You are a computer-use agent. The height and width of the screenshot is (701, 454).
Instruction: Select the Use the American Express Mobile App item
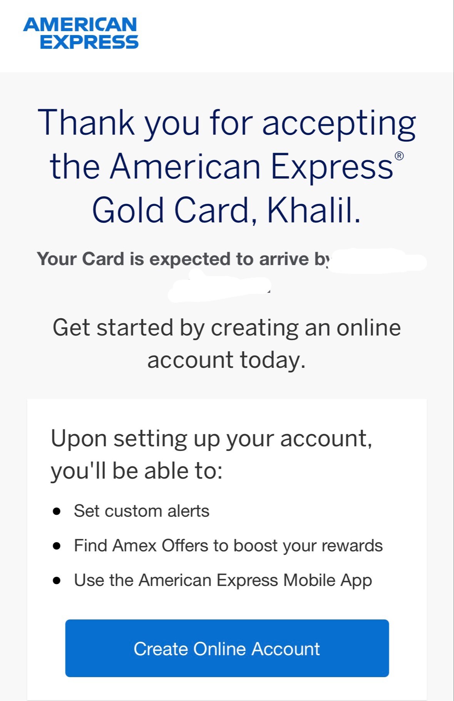click(x=223, y=581)
